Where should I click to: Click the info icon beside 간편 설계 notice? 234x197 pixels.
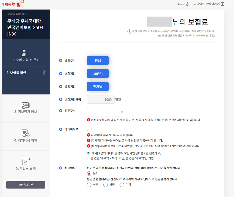[x=129, y=31]
